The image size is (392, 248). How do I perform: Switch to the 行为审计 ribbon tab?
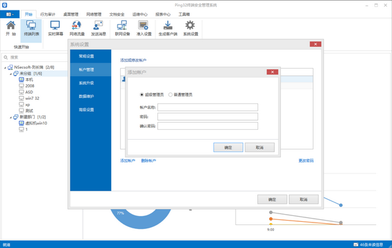click(48, 14)
